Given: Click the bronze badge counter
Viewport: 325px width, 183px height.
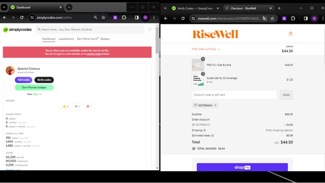Looking at the screenshot, I should pos(89,106).
